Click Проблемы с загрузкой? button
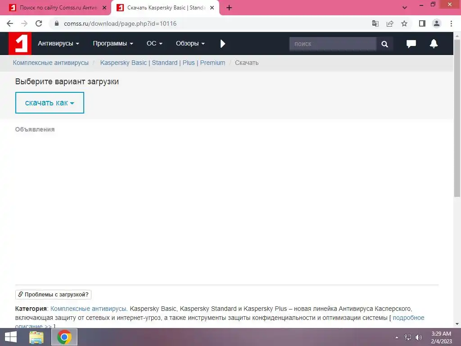Screen dimensions: 461x346 [53, 295]
